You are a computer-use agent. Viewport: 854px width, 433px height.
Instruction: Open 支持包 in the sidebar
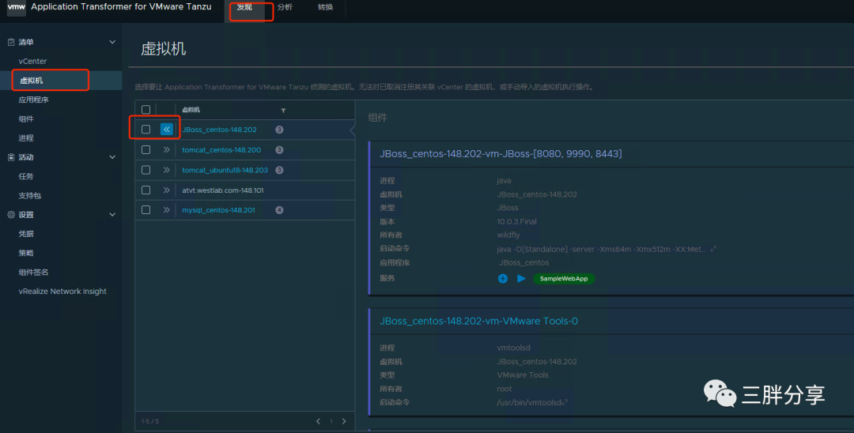tap(30, 196)
